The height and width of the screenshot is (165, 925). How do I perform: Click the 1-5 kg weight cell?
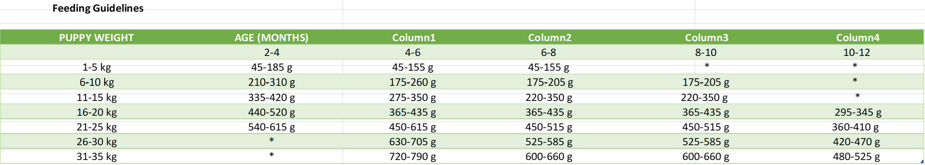tap(97, 67)
